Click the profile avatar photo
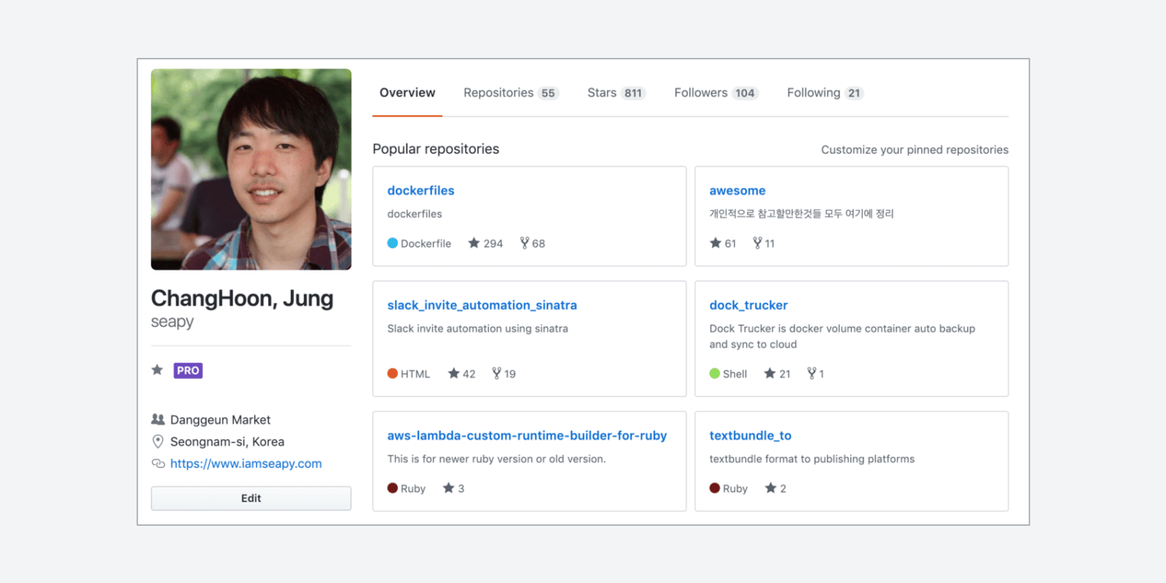 pos(251,169)
